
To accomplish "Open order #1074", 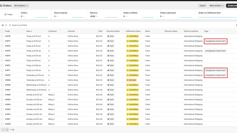I will click(x=8, y=56).
